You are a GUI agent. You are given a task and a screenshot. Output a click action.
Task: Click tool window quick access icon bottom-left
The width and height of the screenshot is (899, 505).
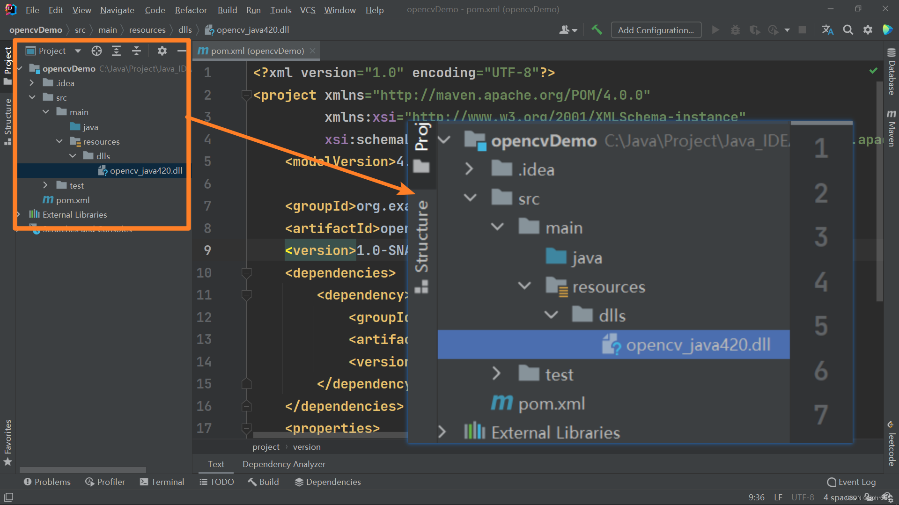pyautogui.click(x=8, y=497)
